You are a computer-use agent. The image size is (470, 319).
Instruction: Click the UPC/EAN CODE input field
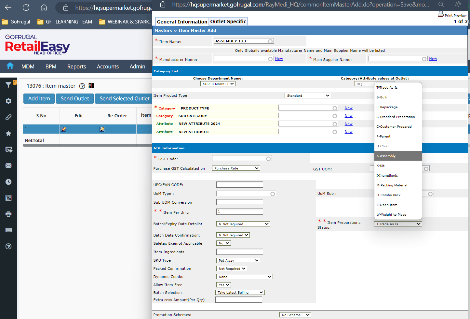click(239, 185)
